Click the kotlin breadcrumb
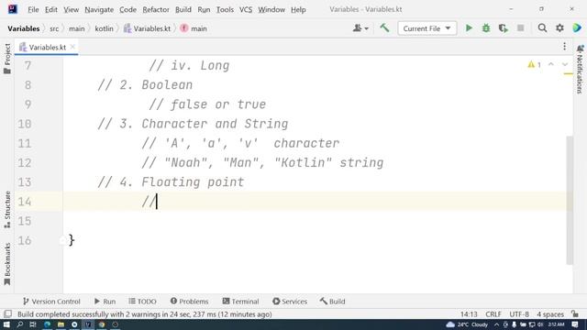 tap(104, 28)
